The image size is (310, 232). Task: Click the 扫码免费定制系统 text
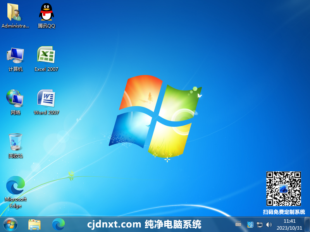coord(284,212)
